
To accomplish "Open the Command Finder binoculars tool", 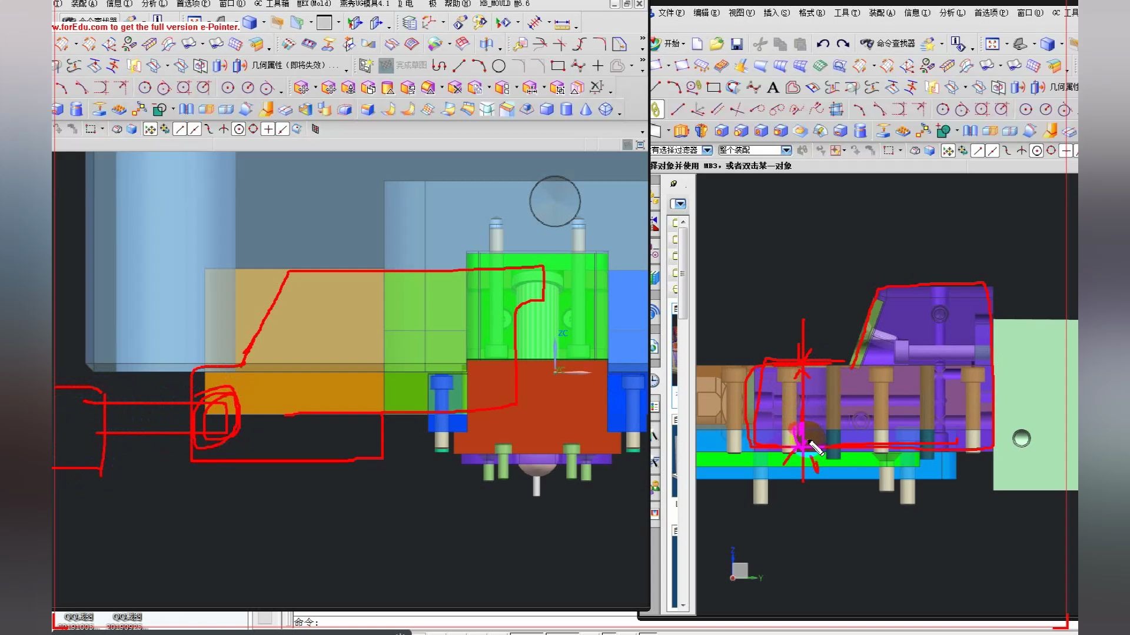I will pos(866,44).
